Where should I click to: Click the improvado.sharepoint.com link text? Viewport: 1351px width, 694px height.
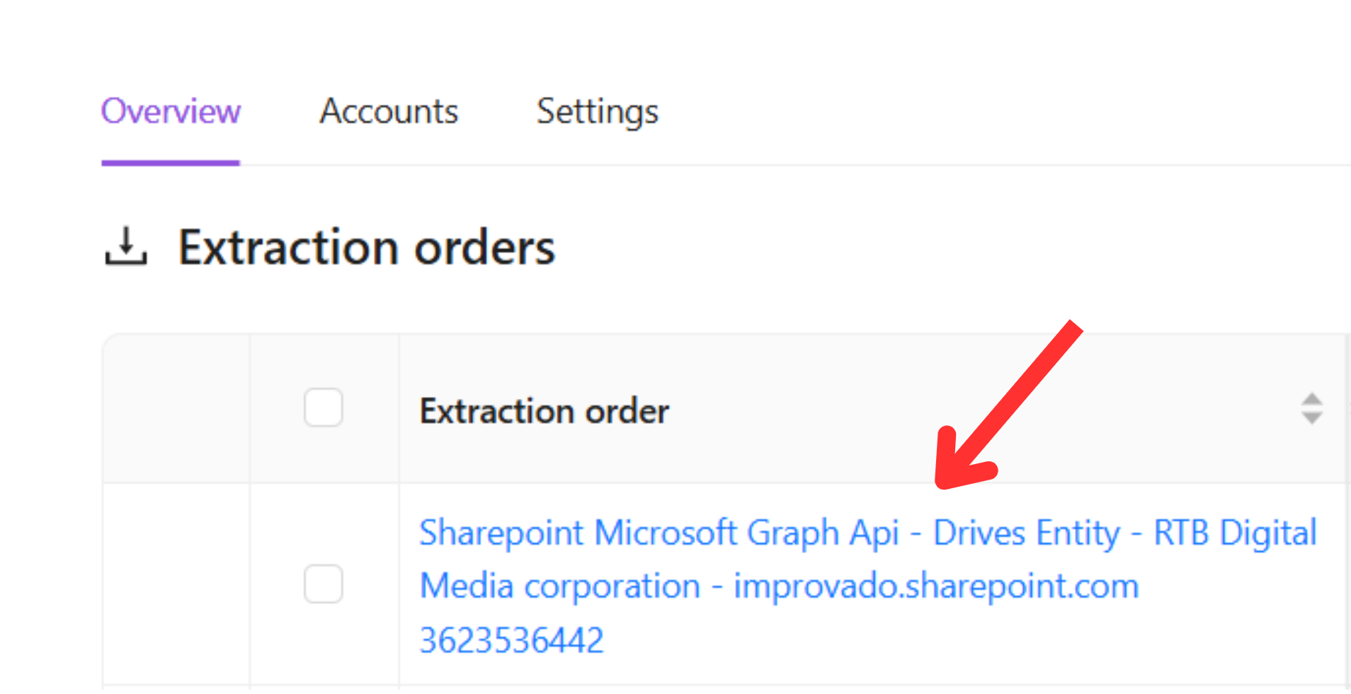click(935, 586)
